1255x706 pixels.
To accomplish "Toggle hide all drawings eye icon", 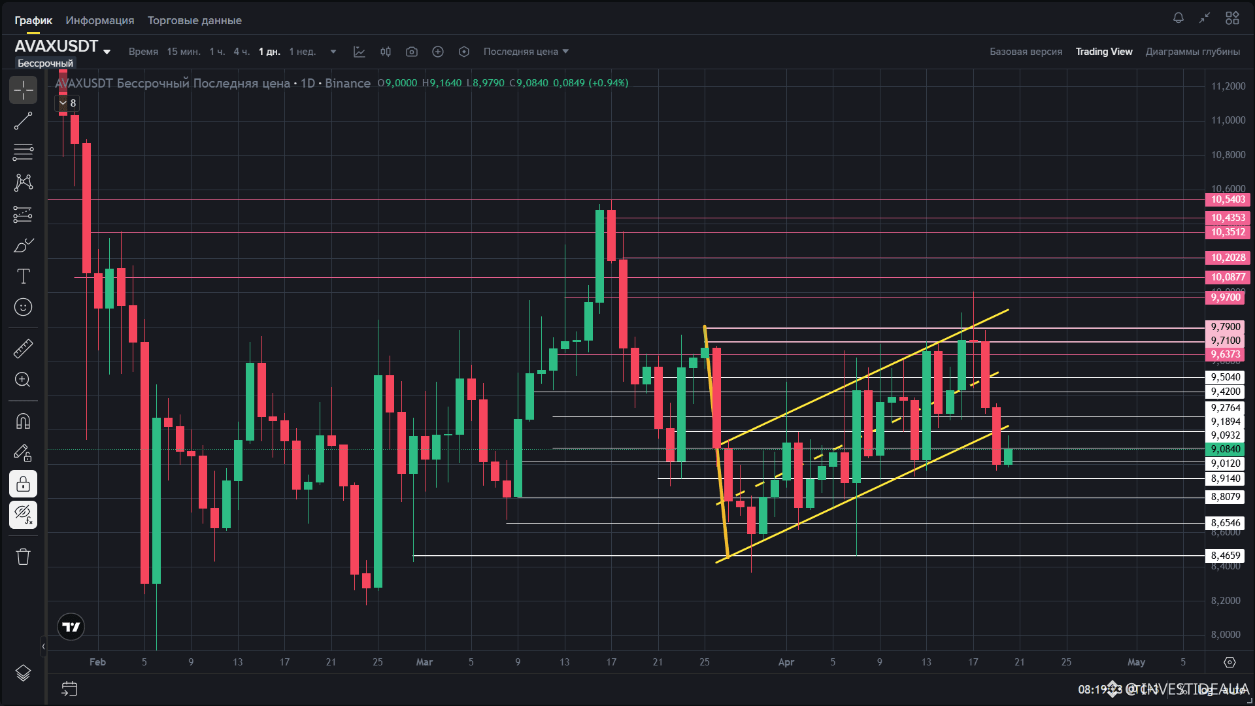I will 23,515.
